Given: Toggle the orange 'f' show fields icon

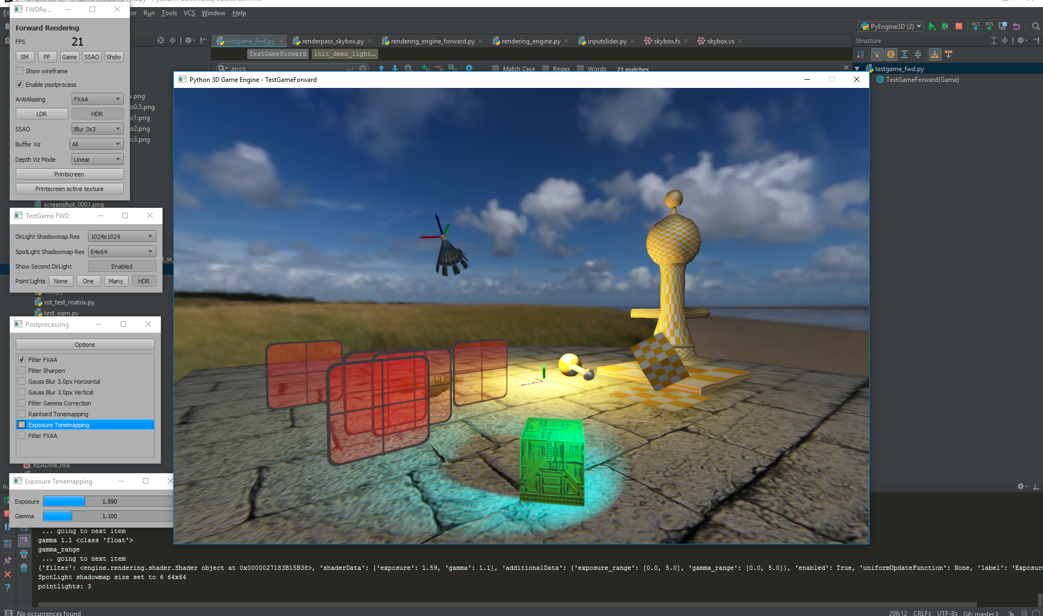Looking at the screenshot, I should click(891, 54).
